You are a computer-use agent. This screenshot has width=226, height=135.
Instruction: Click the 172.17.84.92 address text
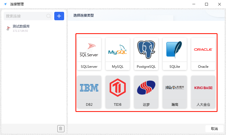[x=20, y=31]
